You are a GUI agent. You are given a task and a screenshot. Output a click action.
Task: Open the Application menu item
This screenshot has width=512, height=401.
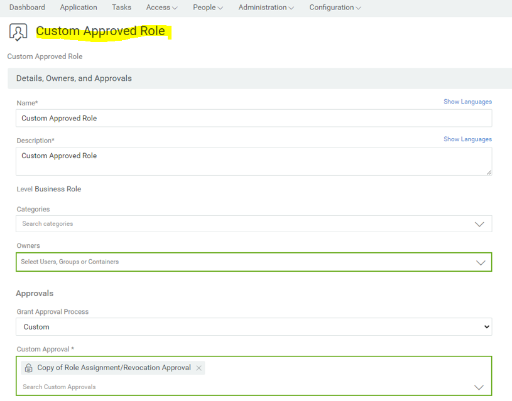click(x=79, y=8)
